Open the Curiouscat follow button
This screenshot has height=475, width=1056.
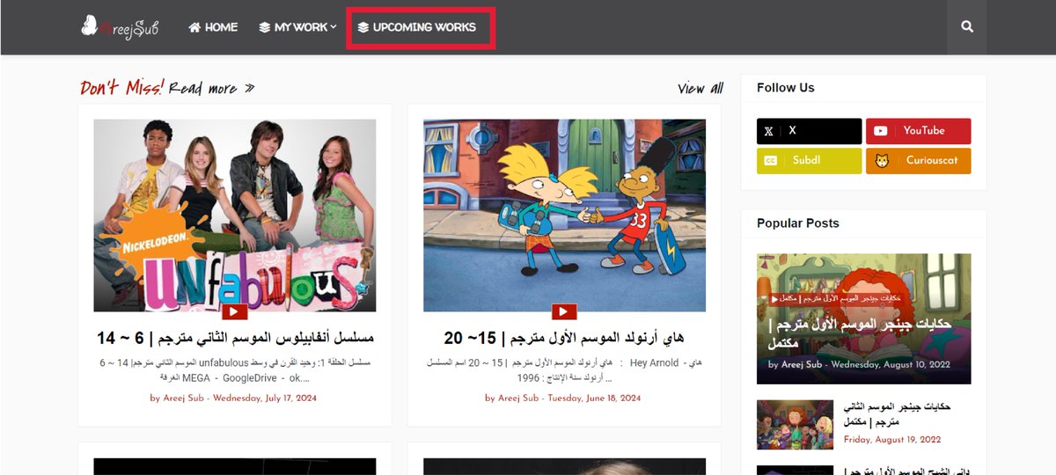click(x=919, y=161)
